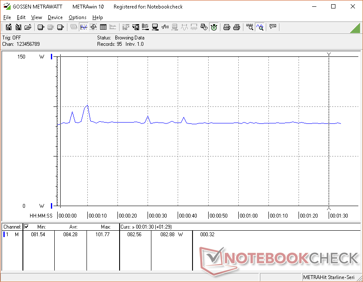Open the Options menu
The width and height of the screenshot is (363, 282).
click(77, 17)
